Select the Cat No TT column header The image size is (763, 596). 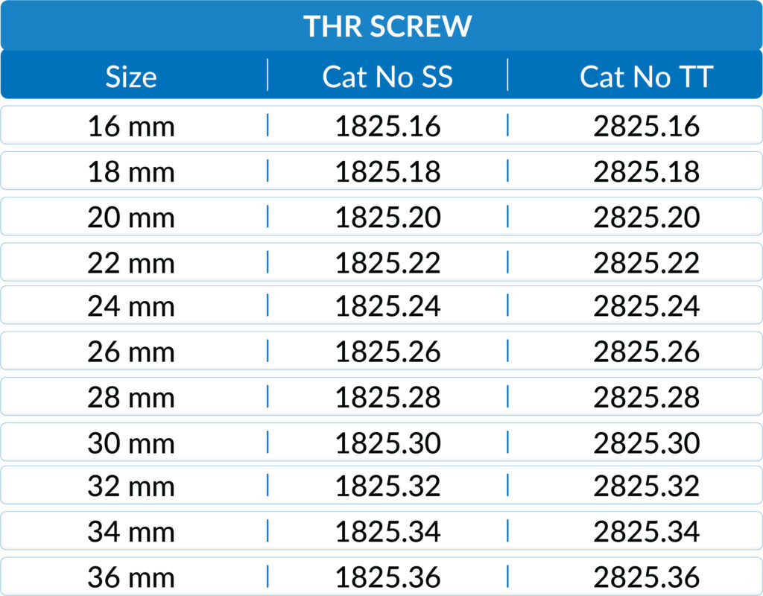pyautogui.click(x=646, y=77)
